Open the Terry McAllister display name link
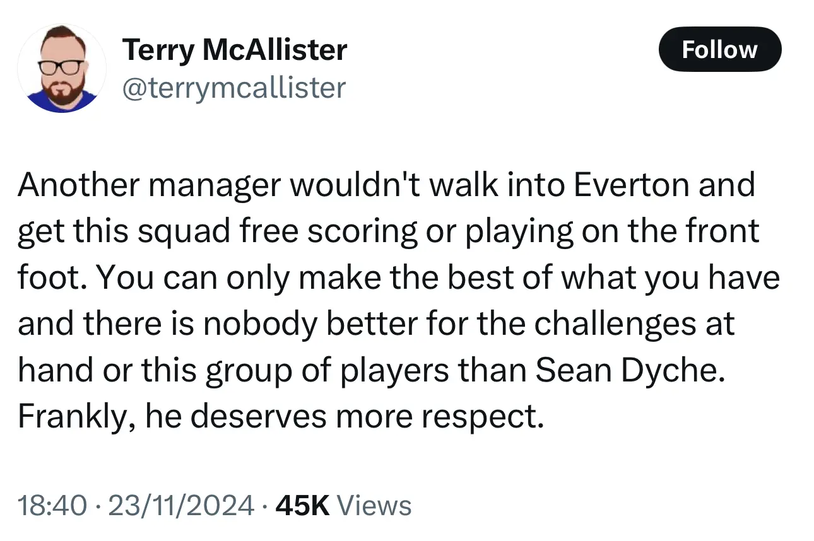Image resolution: width=814 pixels, height=541 pixels. click(x=234, y=50)
